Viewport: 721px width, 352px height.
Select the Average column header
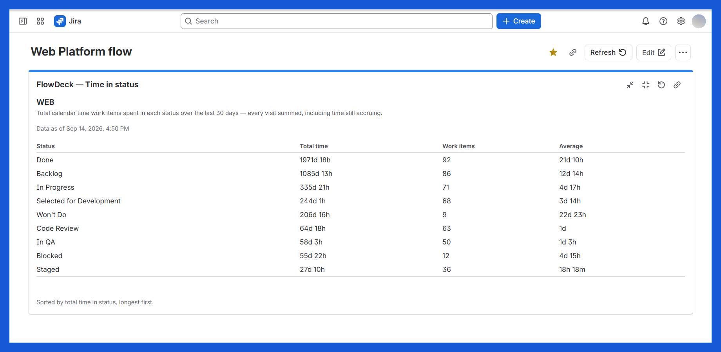(571, 146)
